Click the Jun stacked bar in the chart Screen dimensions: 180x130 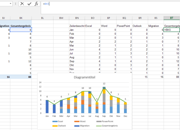[x=83, y=102]
